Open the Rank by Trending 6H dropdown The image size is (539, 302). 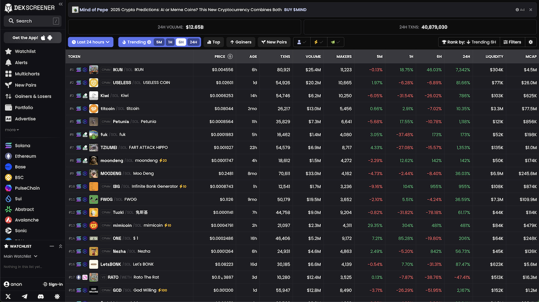pos(469,42)
